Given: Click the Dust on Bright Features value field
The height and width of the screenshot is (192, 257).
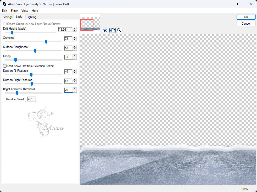Looking at the screenshot, I should point(68,81).
